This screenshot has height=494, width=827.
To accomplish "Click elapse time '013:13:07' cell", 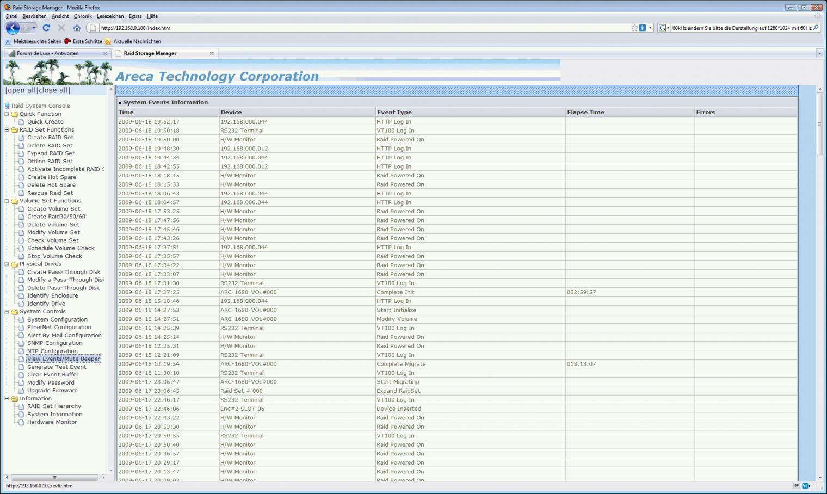I will 630,364.
